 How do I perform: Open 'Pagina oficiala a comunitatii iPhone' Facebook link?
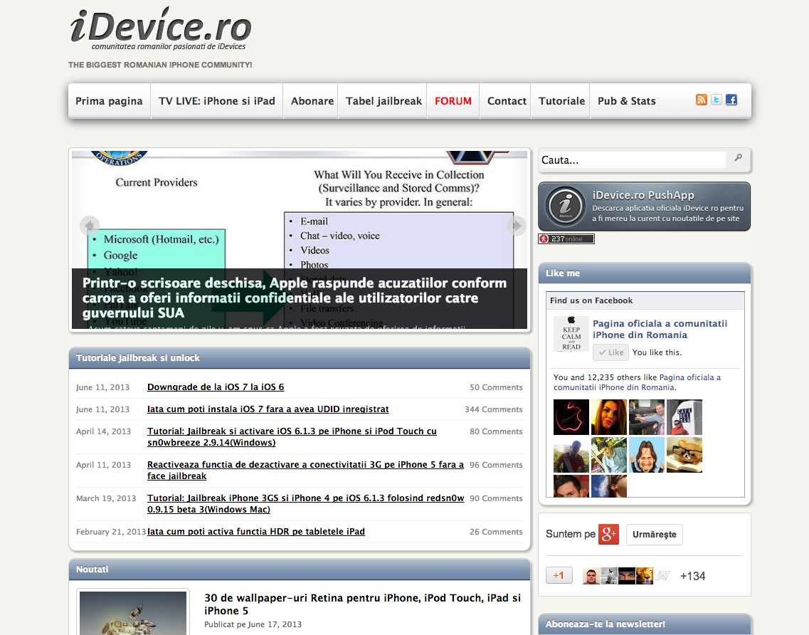(x=660, y=329)
